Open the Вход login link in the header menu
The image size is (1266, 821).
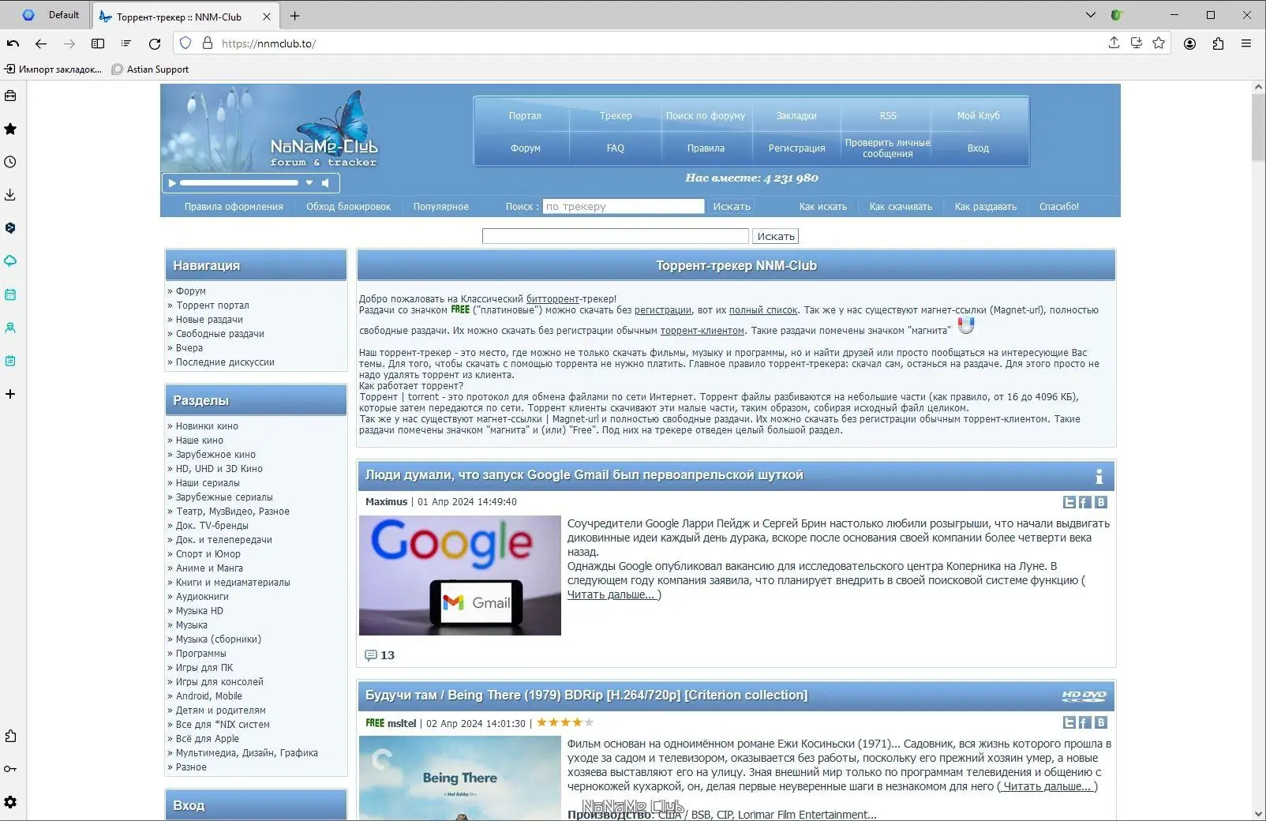978,148
